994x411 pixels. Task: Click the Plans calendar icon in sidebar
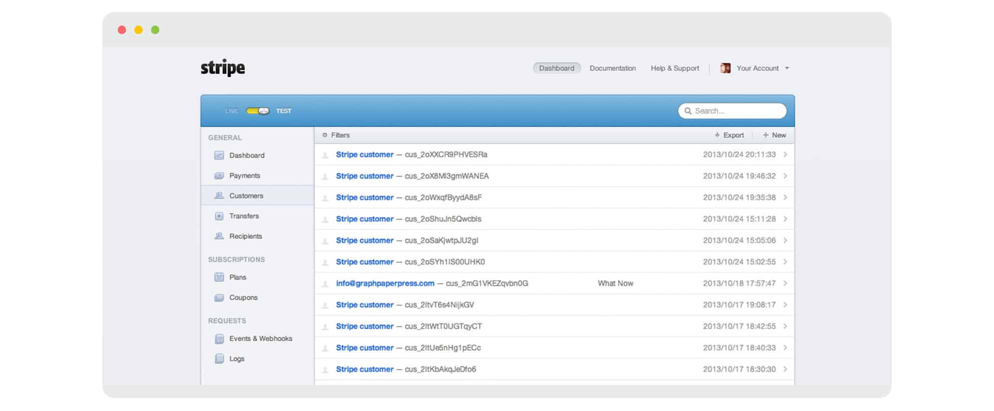[219, 277]
